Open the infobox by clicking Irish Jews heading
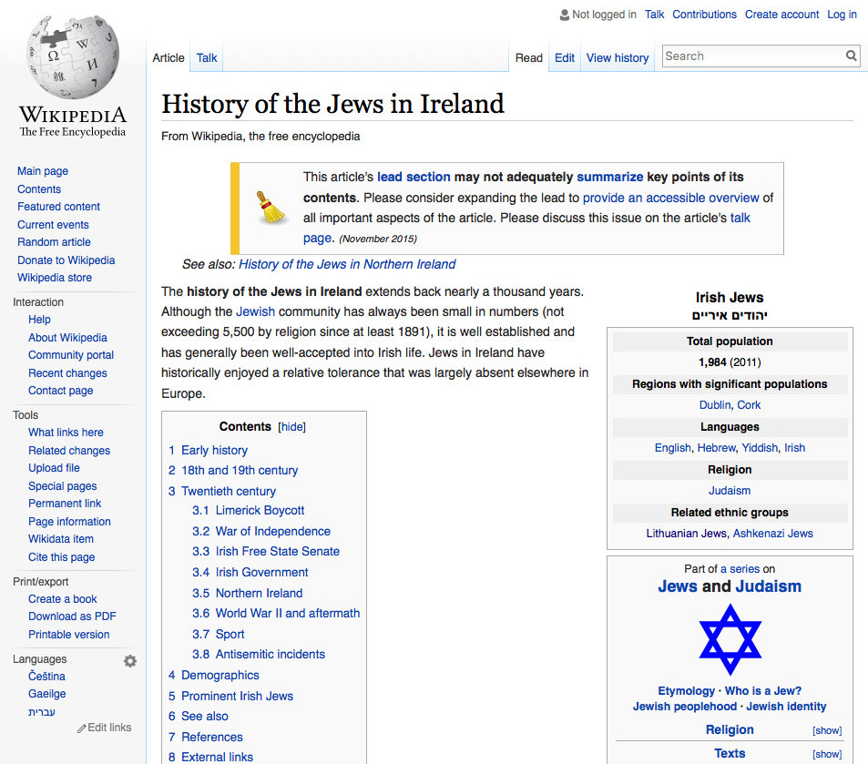 tap(730, 297)
